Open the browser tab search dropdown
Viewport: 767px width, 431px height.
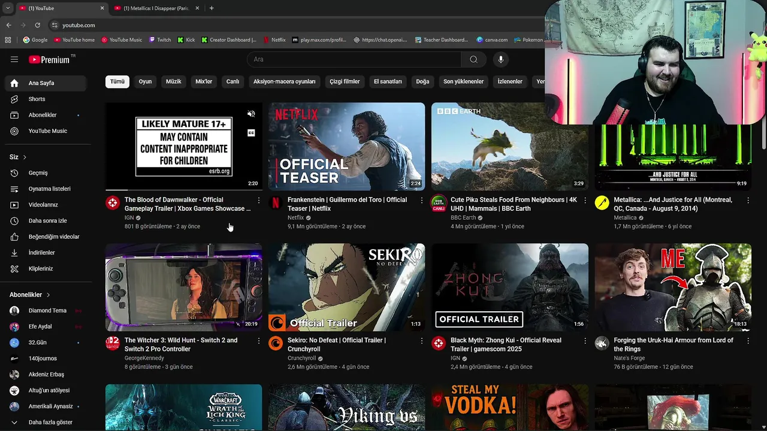point(7,8)
